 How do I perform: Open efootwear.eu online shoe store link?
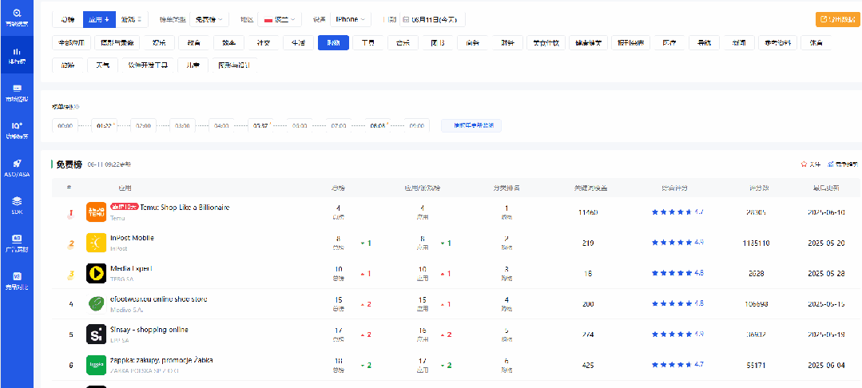coord(159,299)
